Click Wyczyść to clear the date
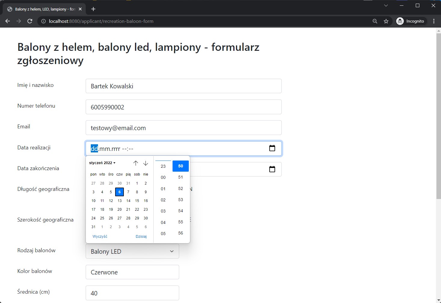 100,236
